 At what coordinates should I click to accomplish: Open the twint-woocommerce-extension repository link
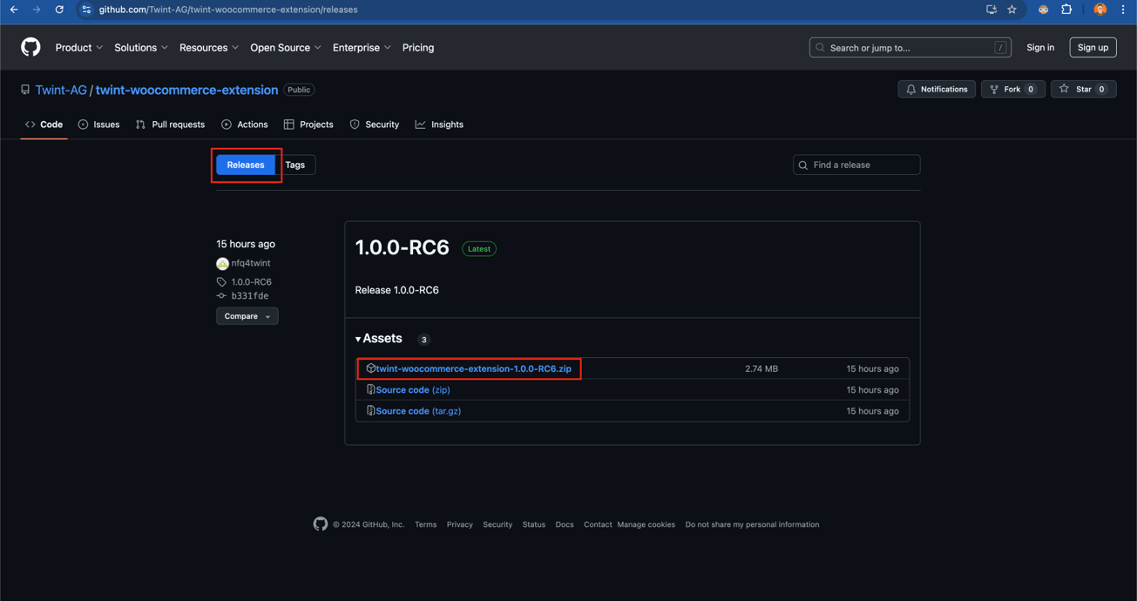pyautogui.click(x=186, y=90)
